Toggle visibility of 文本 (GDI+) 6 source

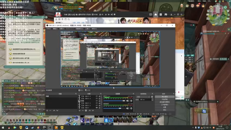click(x=97, y=96)
